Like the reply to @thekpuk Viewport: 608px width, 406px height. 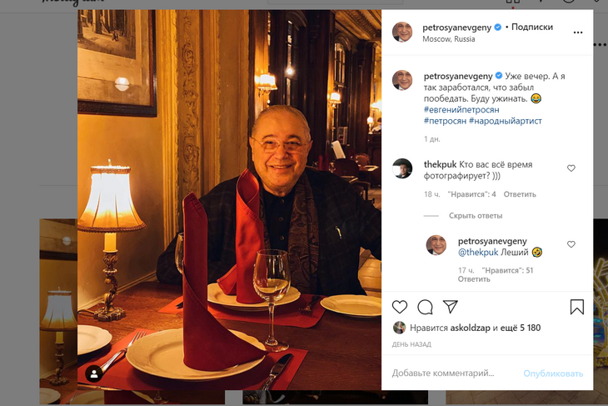point(571,245)
